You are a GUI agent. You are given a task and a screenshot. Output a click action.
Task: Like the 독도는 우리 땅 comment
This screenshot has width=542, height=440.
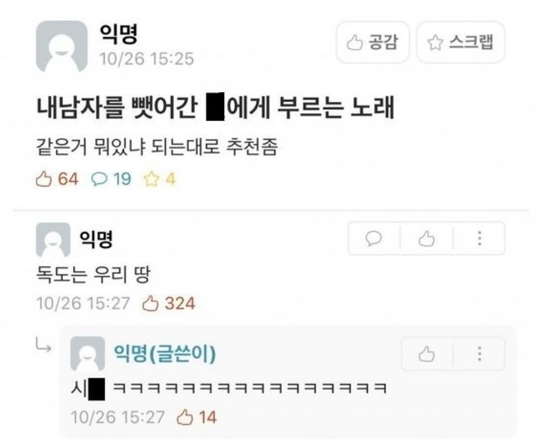(x=426, y=238)
